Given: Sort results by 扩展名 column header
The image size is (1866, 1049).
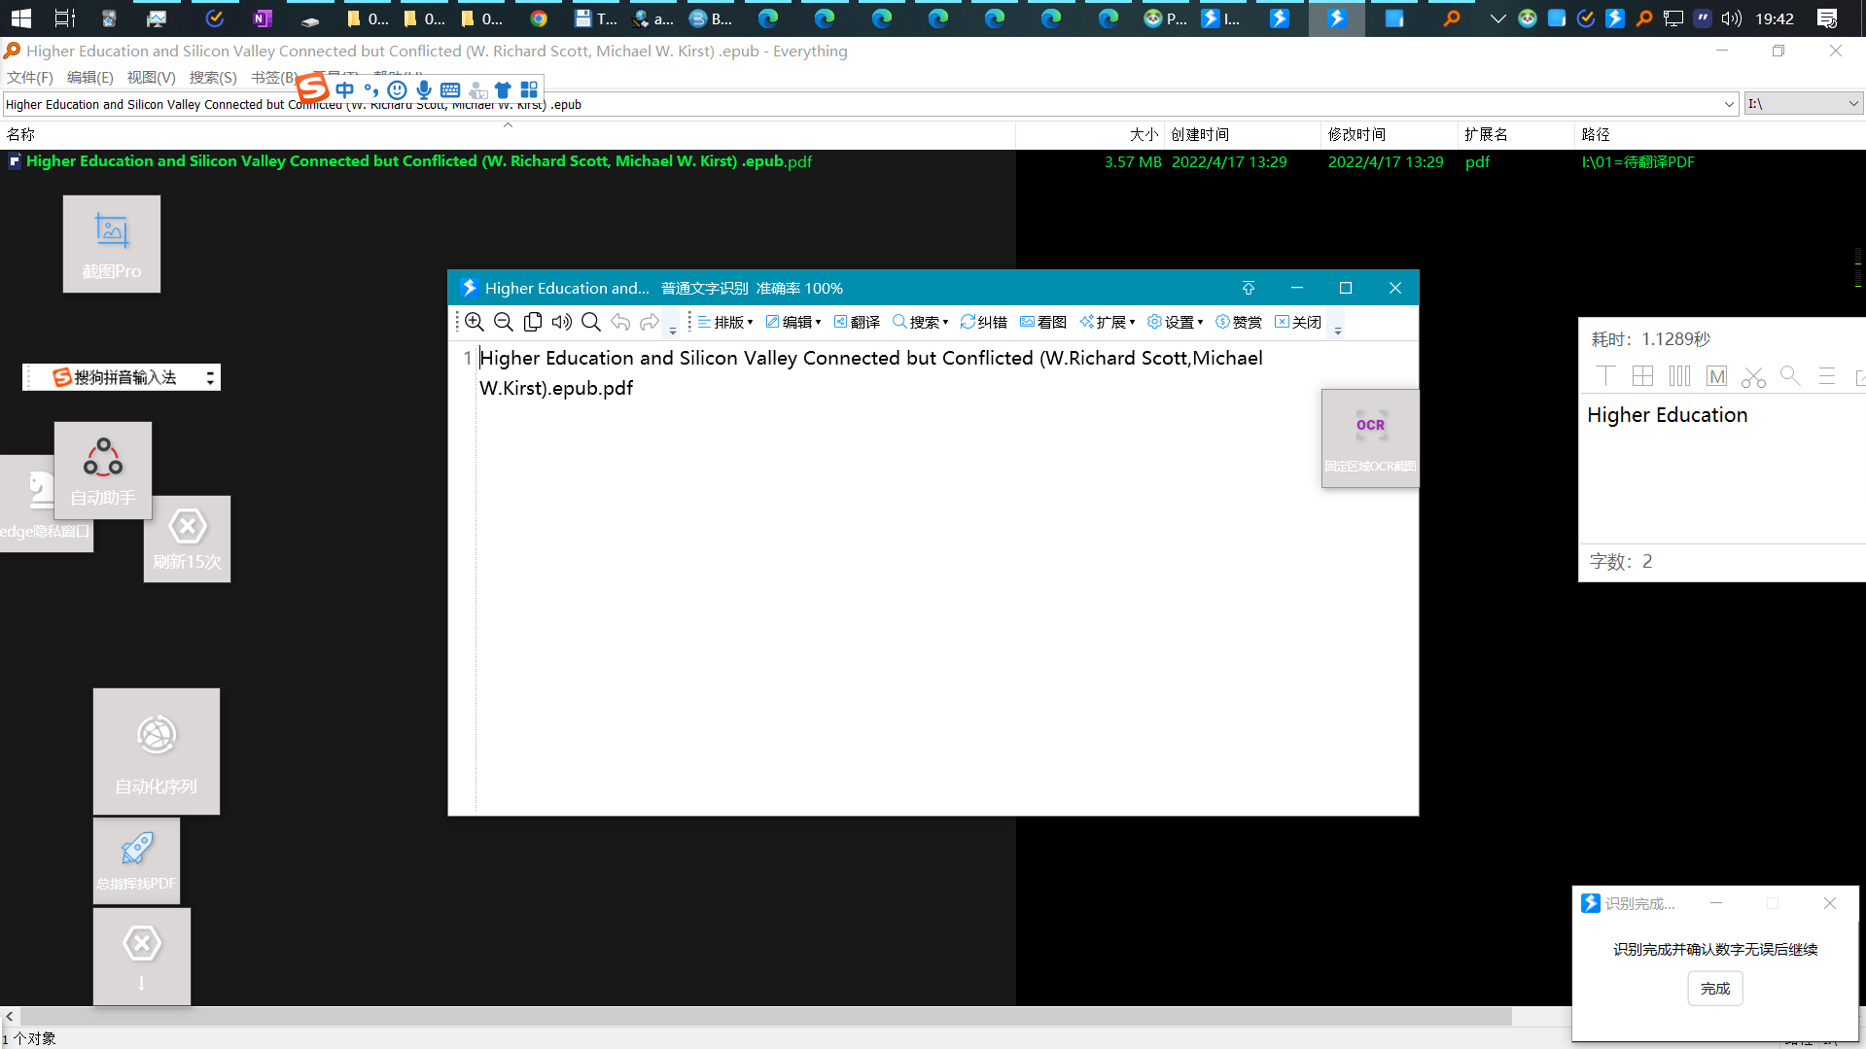Looking at the screenshot, I should coord(1517,134).
